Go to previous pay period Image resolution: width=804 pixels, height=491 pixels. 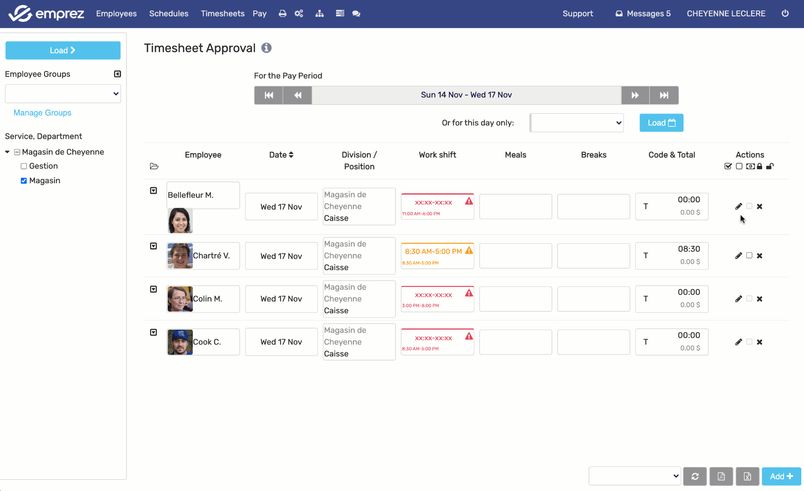click(x=297, y=95)
